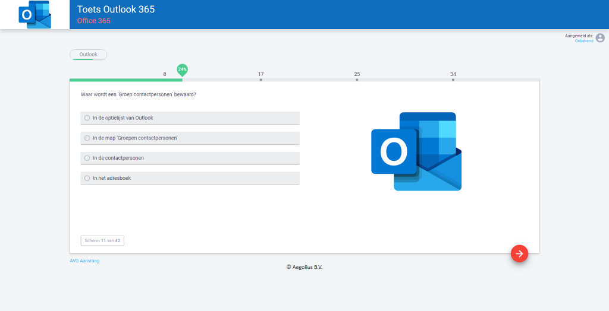609x311 pixels.
Task: Open the Outlook section tab
Action: [88, 55]
